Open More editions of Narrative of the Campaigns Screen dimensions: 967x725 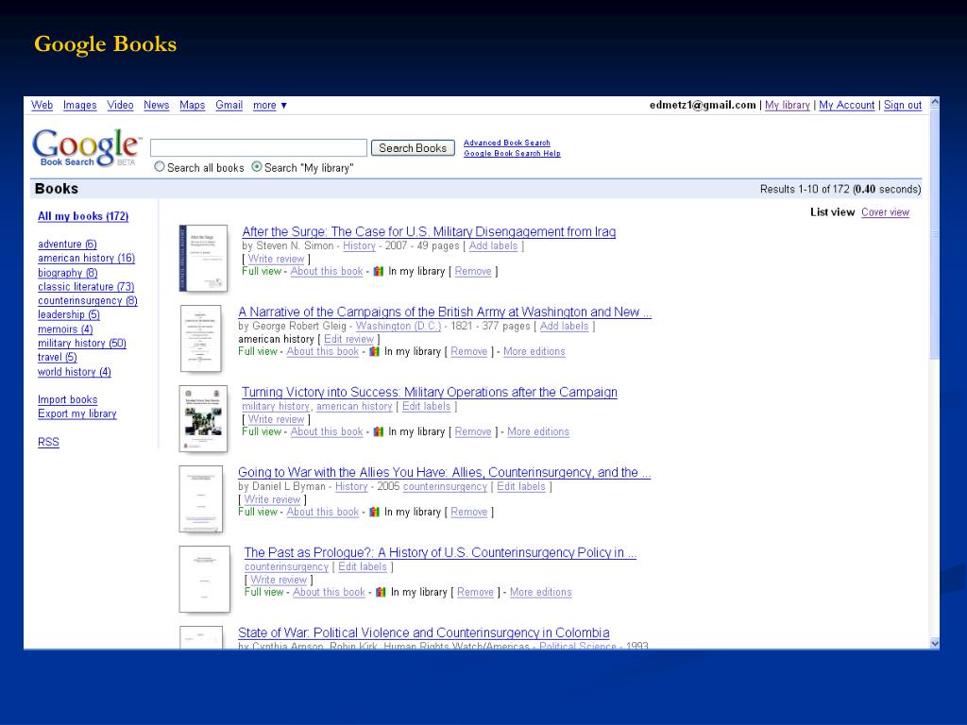[534, 351]
